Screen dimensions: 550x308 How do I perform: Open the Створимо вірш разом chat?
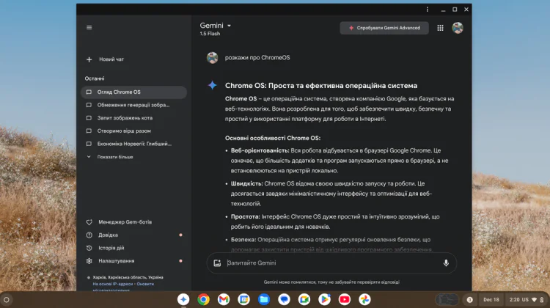(x=133, y=131)
